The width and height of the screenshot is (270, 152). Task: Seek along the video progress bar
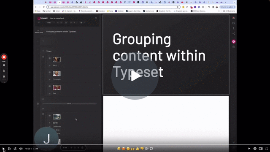pos(135,145)
